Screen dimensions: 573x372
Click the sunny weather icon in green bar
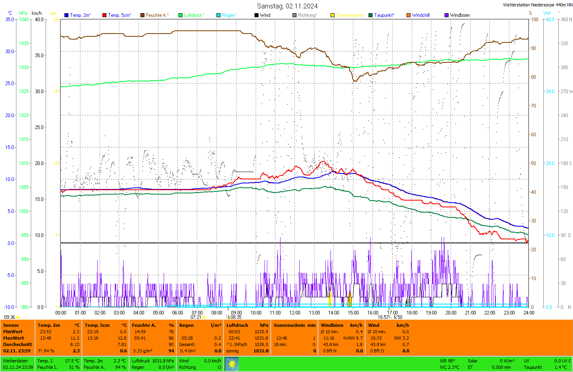click(x=232, y=364)
